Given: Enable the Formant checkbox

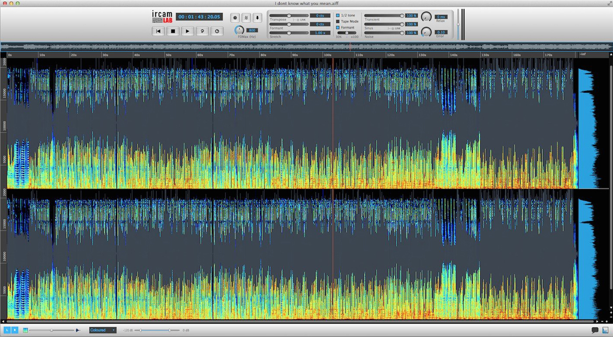Looking at the screenshot, I should (338, 28).
